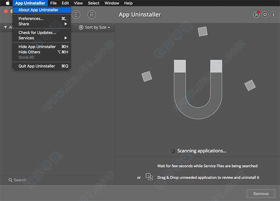This screenshot has width=280, height=201.
Task: Click the Extensions (E) toolbar icon
Action: point(76,14)
